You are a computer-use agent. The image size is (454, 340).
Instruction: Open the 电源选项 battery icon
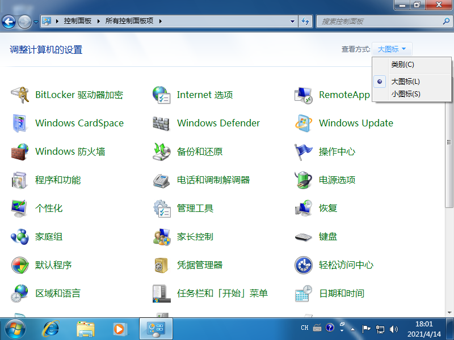(x=304, y=180)
